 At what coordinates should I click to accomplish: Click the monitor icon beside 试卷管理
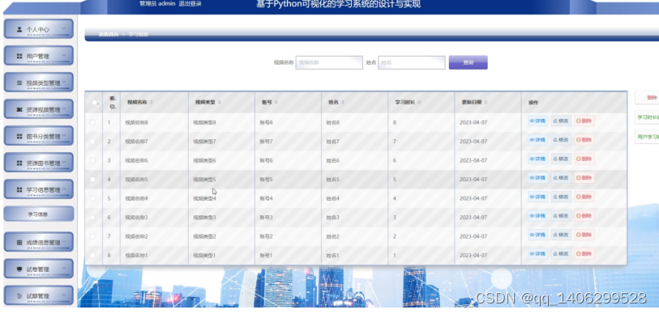[19, 269]
